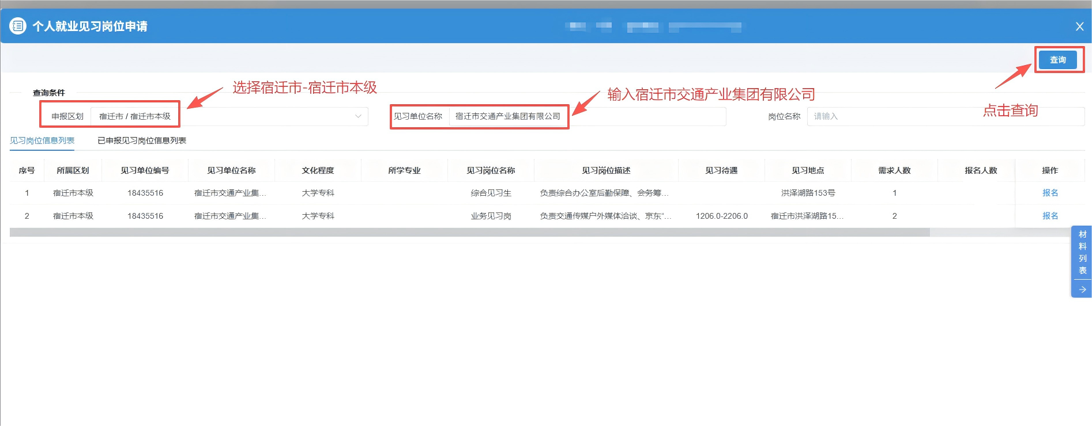The width and height of the screenshot is (1092, 426).
Task: Switch to the 已申报见习岗位信息列表 tab
Action: click(x=142, y=140)
